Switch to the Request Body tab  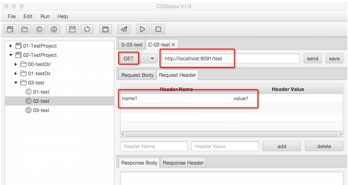(137, 75)
